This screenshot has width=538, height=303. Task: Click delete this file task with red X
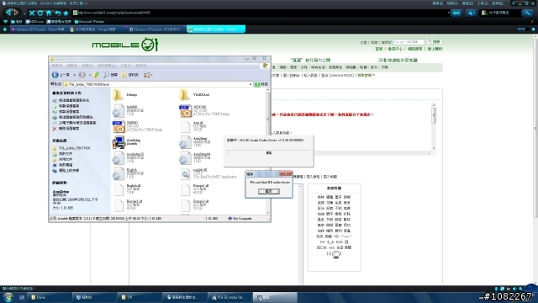pos(66,129)
